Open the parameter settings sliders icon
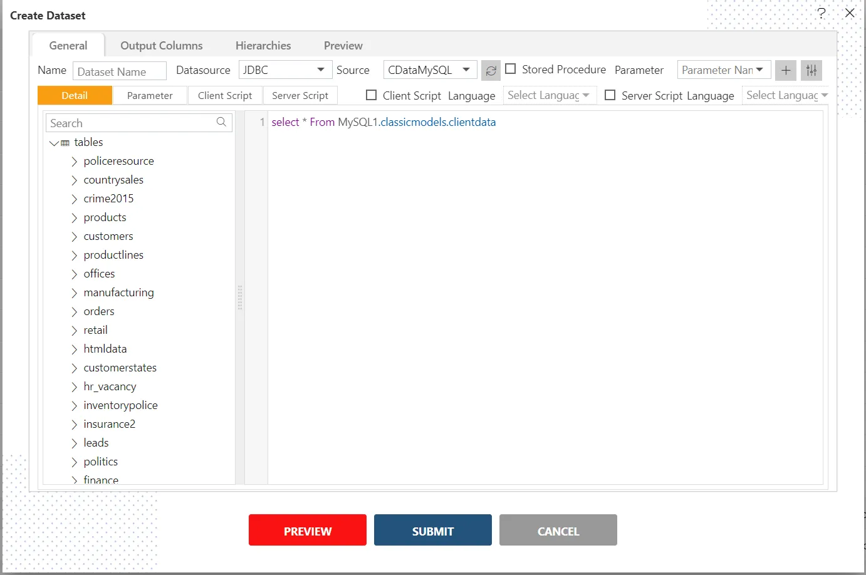The image size is (866, 575). (x=811, y=70)
